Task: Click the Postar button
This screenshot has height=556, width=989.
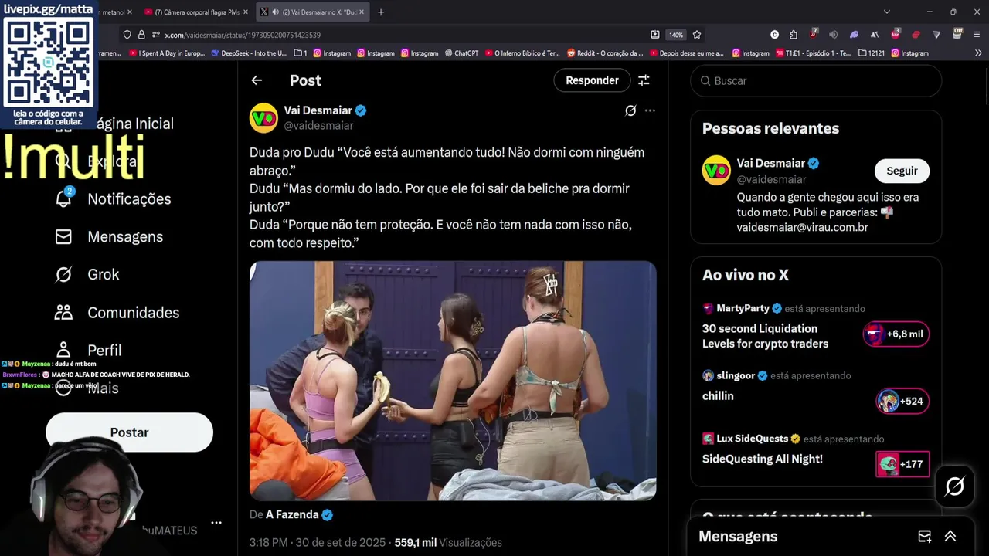Action: [129, 432]
